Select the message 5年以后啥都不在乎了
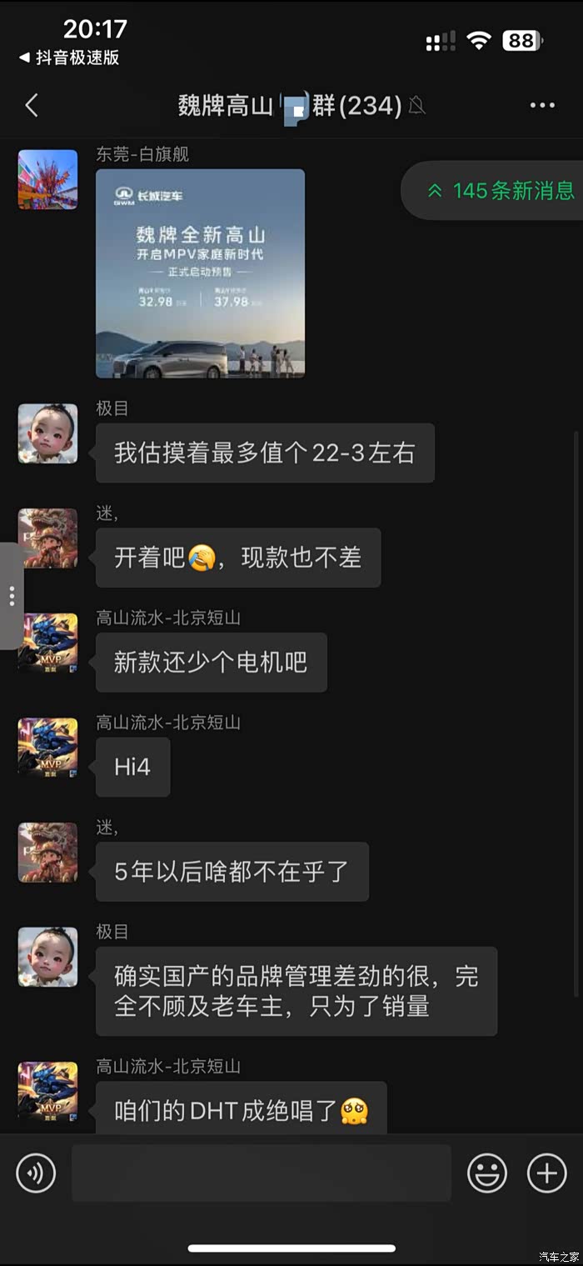Screen dimensions: 583x1266 [x=232, y=872]
